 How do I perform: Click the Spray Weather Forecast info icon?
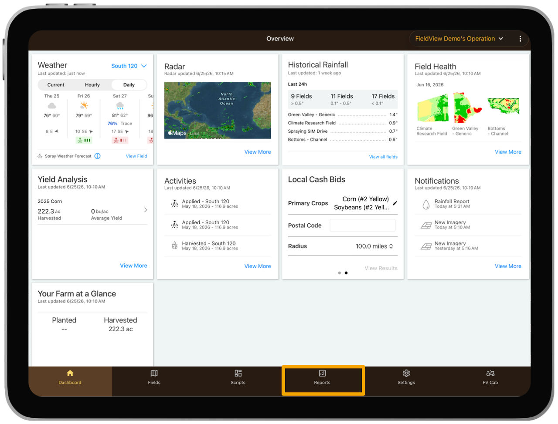tap(98, 156)
